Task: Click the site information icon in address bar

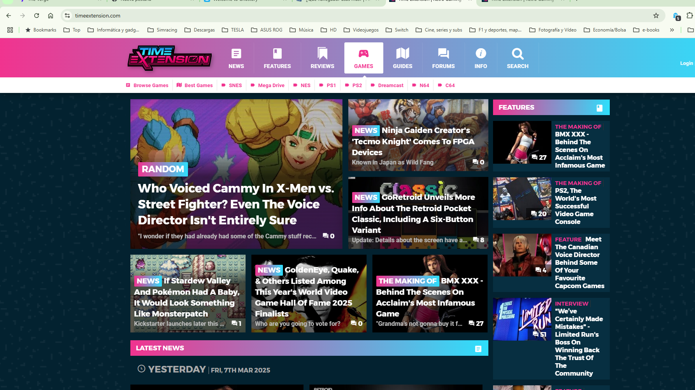Action: [x=67, y=16]
